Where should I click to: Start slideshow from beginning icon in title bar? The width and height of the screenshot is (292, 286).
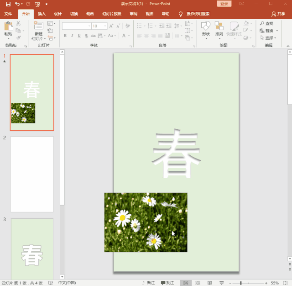[37, 4]
